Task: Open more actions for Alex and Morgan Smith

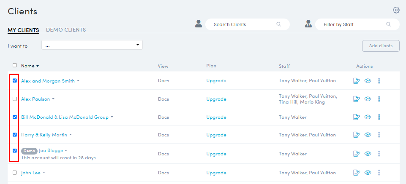Action: pos(379,81)
